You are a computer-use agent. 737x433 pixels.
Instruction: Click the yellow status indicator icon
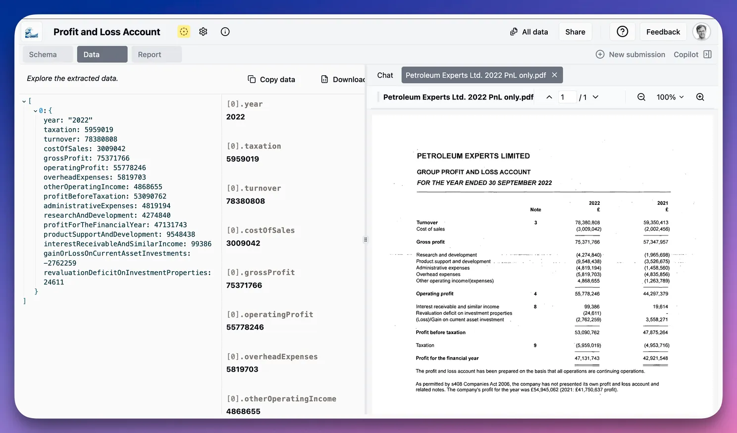(184, 32)
